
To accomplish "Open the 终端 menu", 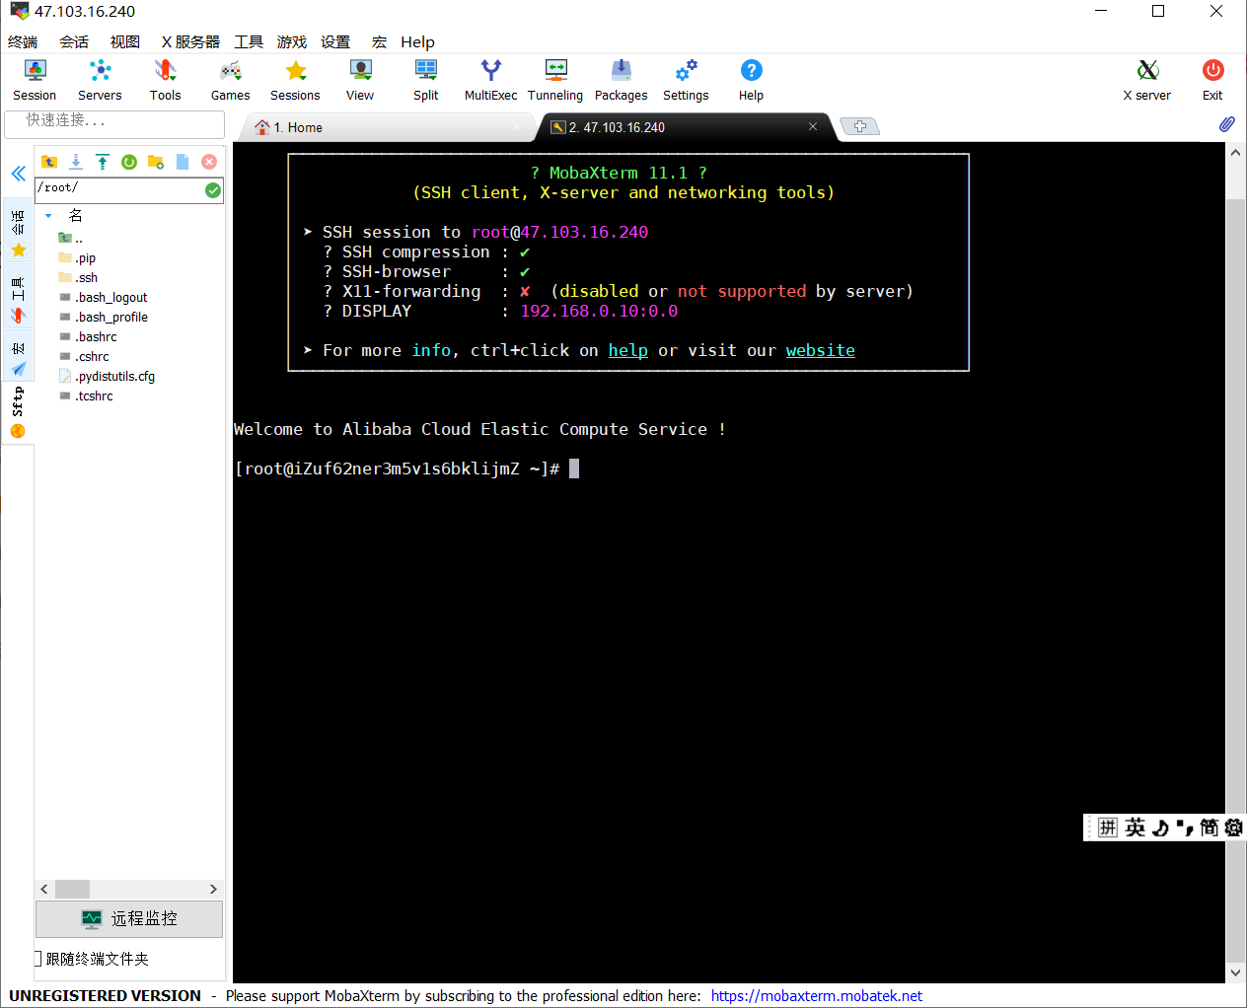I will 23,42.
